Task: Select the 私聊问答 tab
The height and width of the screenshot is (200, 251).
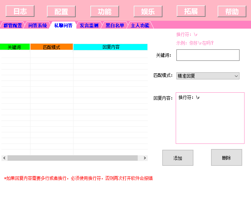Action: click(63, 25)
